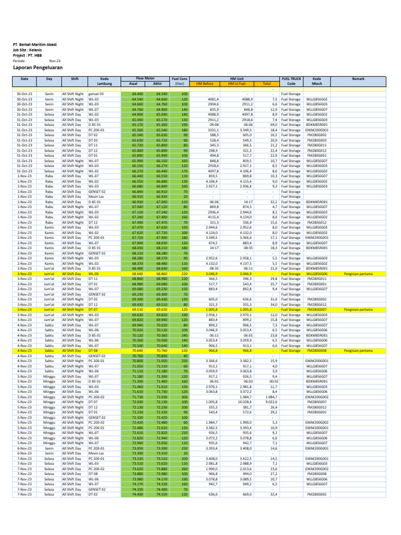Select the Flow Meter header cell
The image size is (401, 535).
tap(145, 78)
